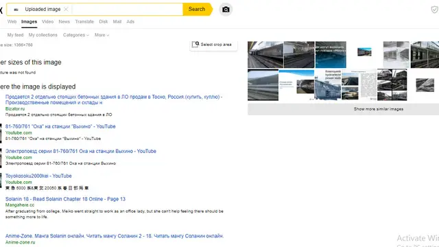
Task: Open the News tab
Action: [x=64, y=21]
